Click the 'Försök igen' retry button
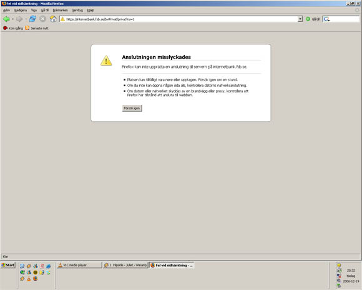Screen dimensions: 362x290 tap(132, 108)
